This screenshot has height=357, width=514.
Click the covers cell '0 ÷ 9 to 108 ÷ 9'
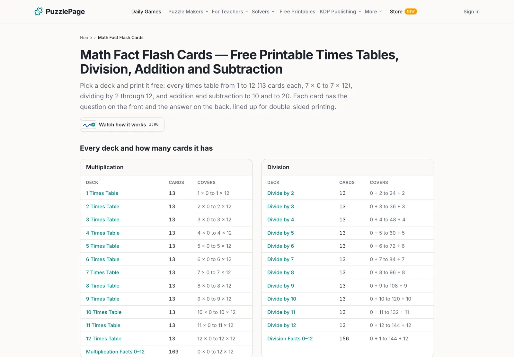pos(388,286)
